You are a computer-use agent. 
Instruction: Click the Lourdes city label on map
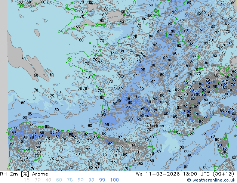pyautogui.click(x=156, y=125)
